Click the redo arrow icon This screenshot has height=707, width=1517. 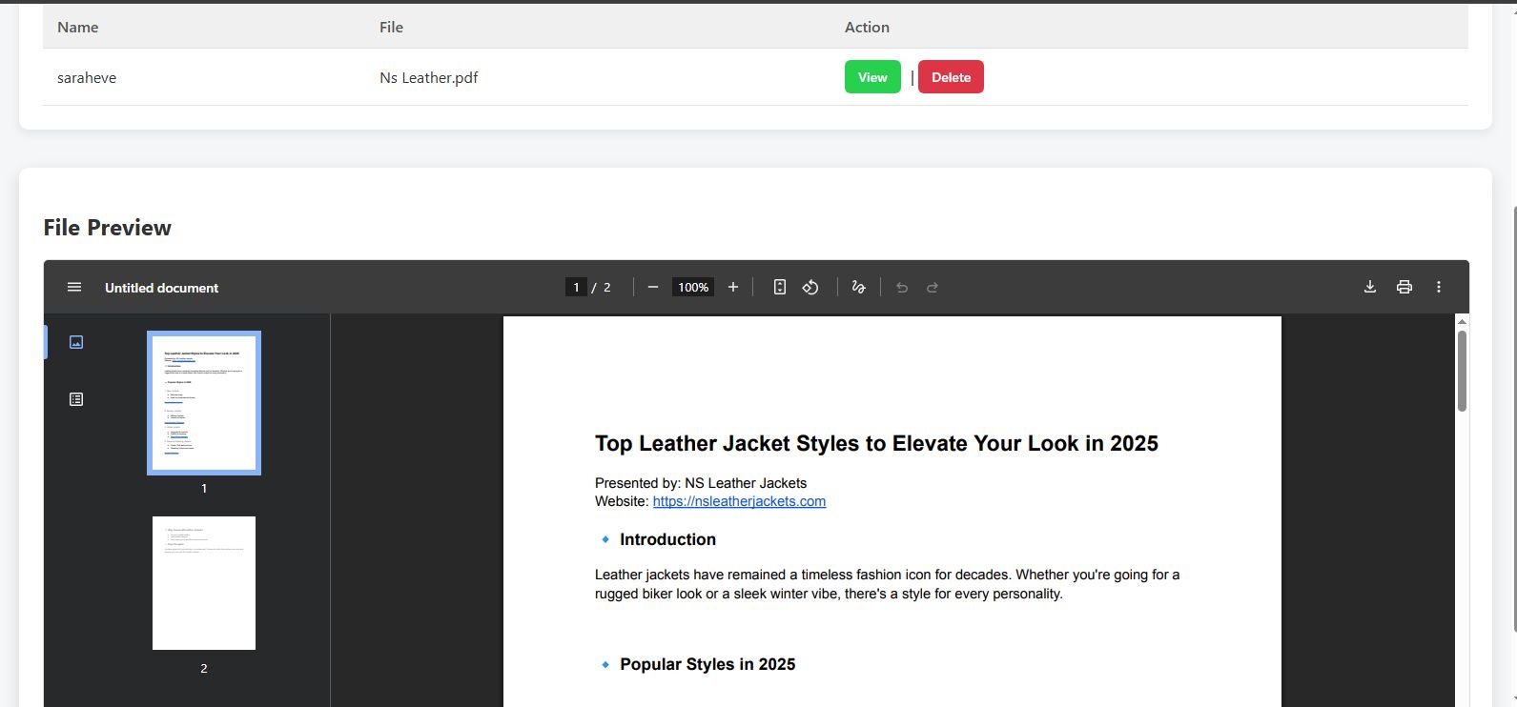pos(933,288)
